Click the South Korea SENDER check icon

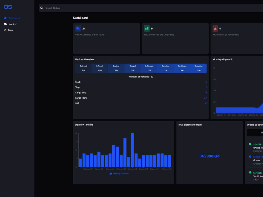[250, 173]
